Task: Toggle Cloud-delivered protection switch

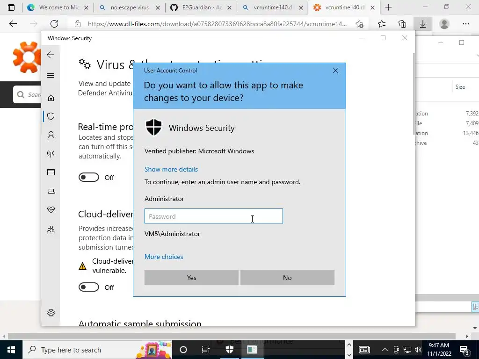Action: click(88, 287)
